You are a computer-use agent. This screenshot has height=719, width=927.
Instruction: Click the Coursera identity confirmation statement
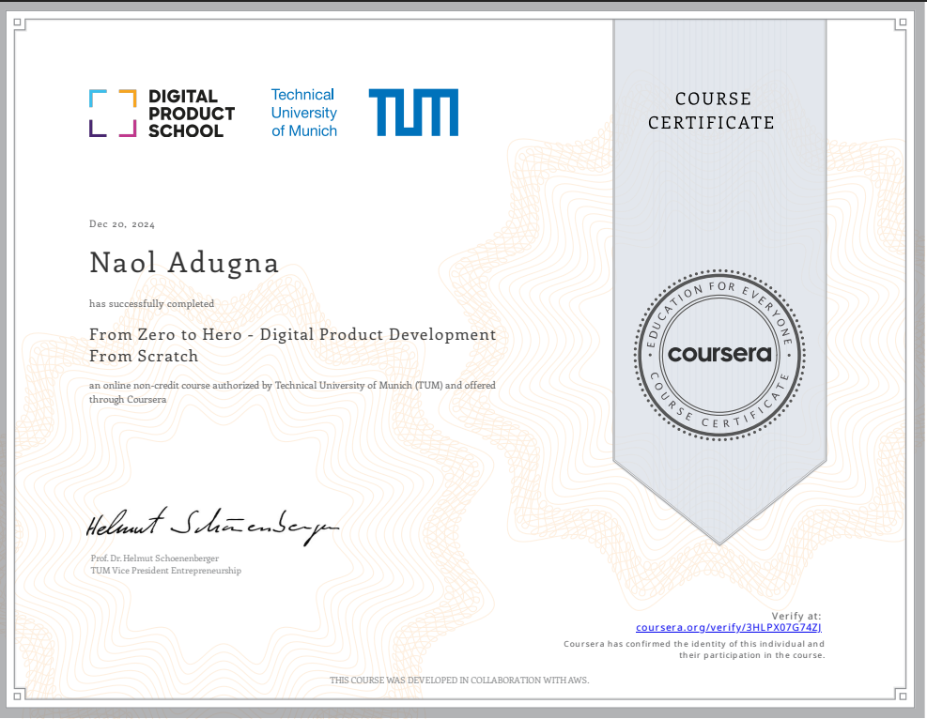[x=694, y=650]
